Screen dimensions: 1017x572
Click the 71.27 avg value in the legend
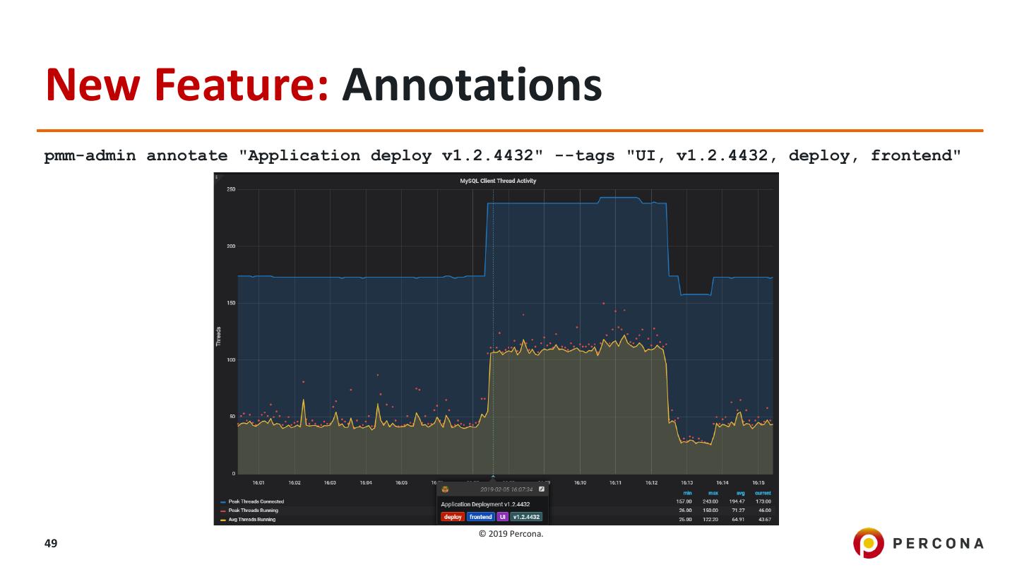point(738,510)
